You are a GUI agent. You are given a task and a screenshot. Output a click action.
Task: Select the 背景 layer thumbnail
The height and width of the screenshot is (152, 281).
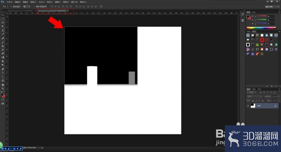point(253,106)
